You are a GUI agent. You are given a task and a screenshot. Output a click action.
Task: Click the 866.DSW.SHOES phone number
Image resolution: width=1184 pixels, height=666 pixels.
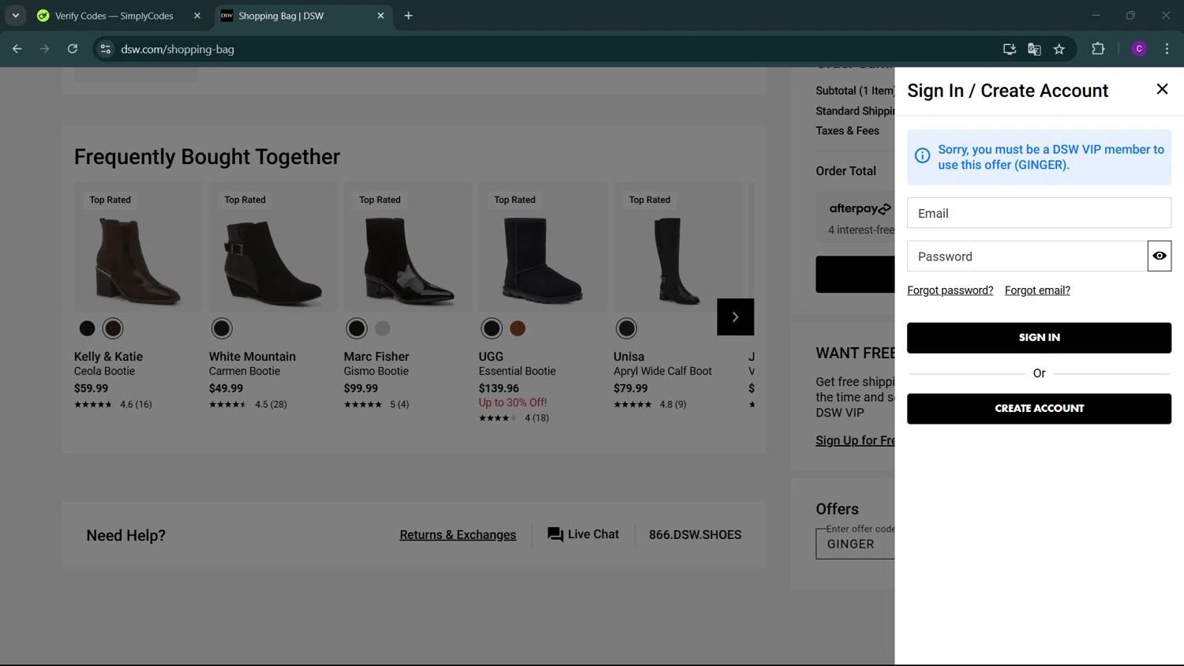(695, 535)
